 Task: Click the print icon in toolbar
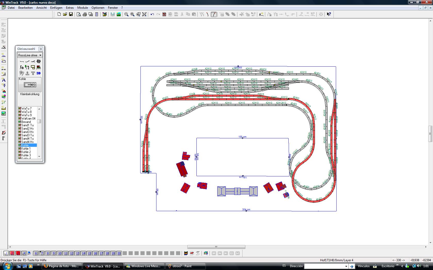tap(85, 14)
